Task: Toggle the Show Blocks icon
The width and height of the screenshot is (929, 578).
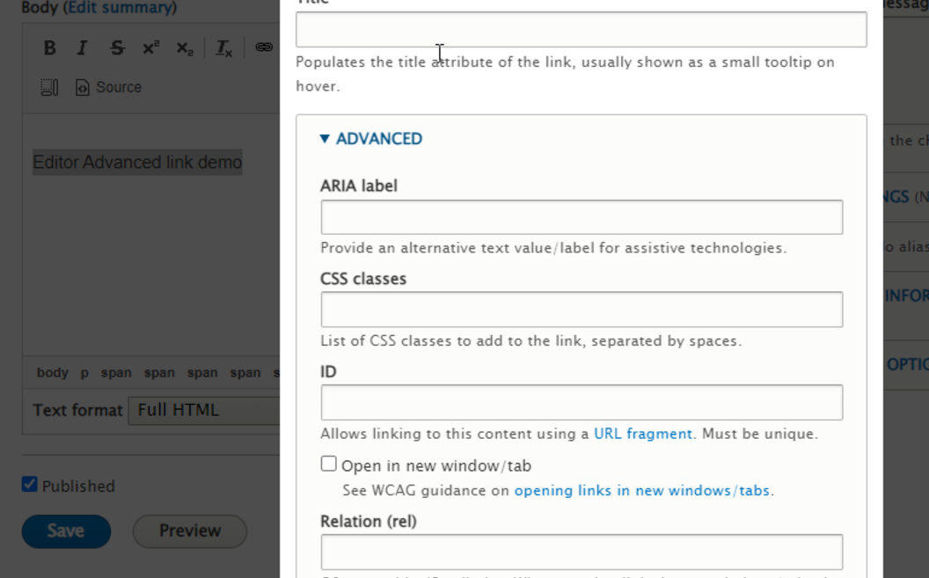Action: tap(48, 86)
